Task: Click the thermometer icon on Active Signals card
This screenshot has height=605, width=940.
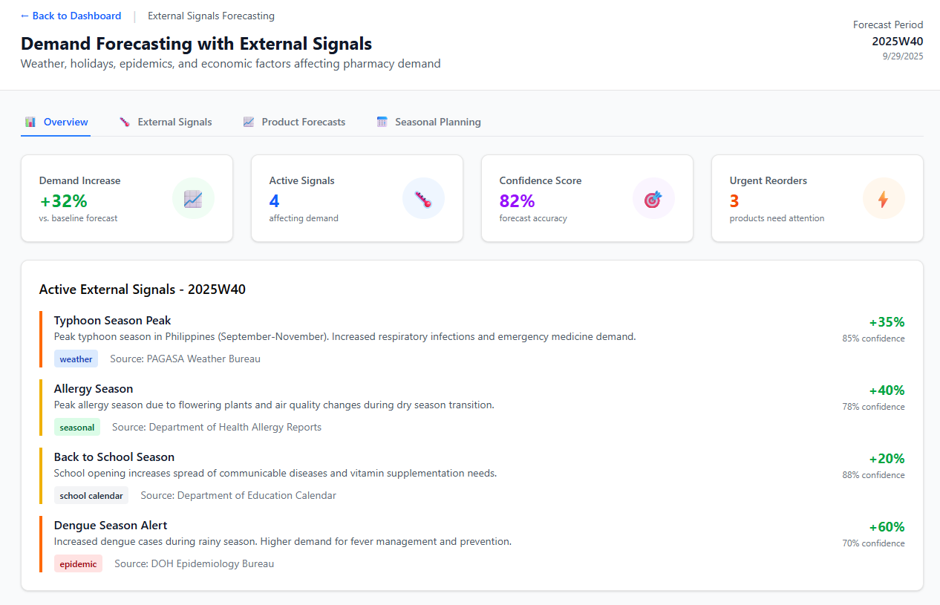Action: [x=423, y=198]
